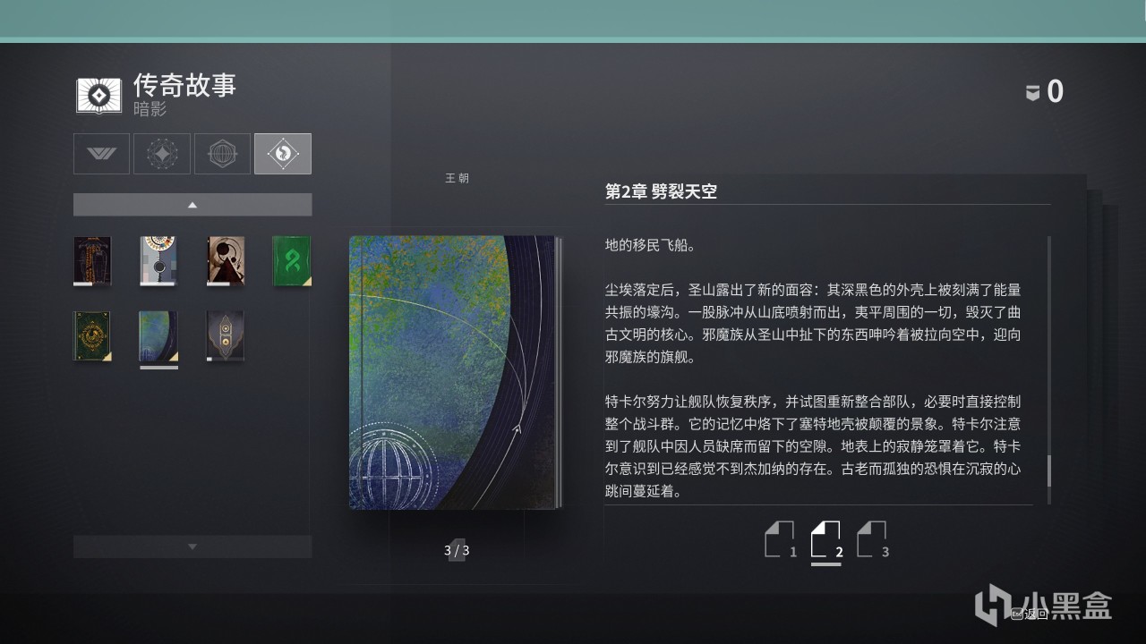This screenshot has height=644, width=1146.
Task: Expand lore list upward with arrow bar
Action: 192,205
